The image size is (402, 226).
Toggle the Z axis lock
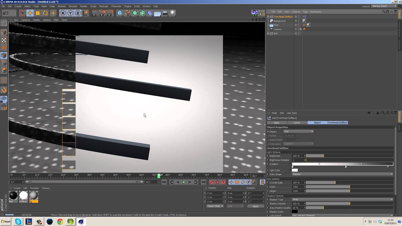pos(78,13)
